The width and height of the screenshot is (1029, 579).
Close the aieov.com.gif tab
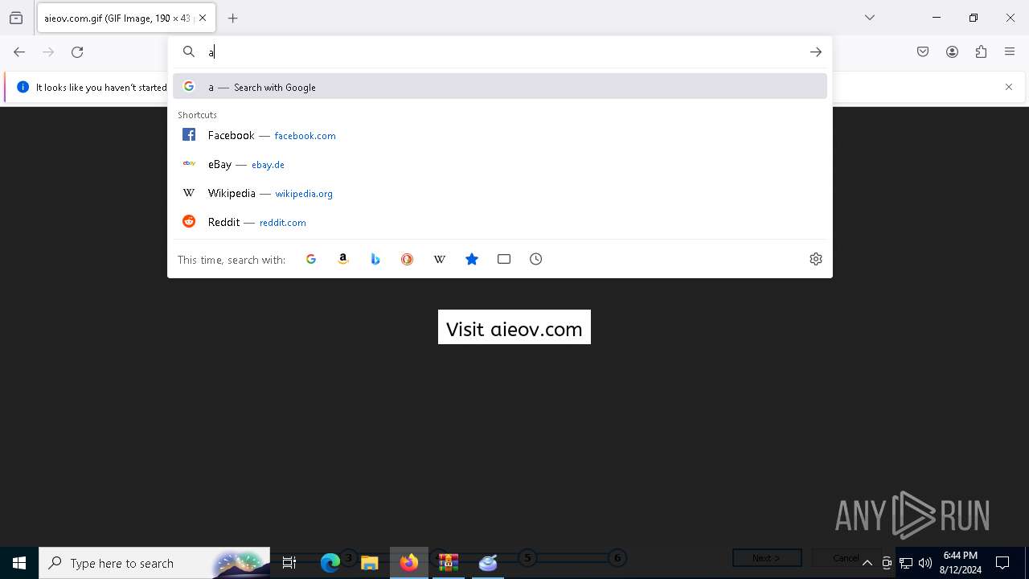(x=203, y=18)
